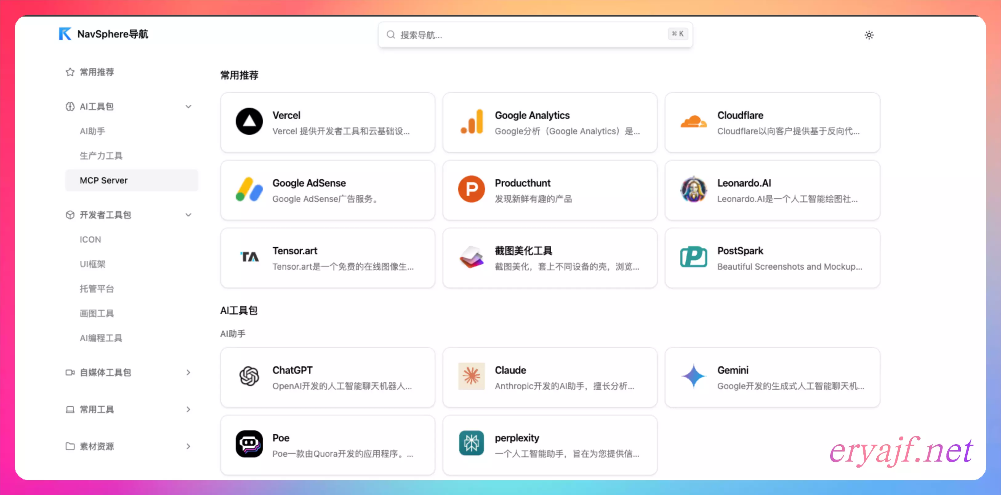This screenshot has width=1001, height=495.
Task: Click the star icon beside 常用推荐
Action: click(70, 72)
